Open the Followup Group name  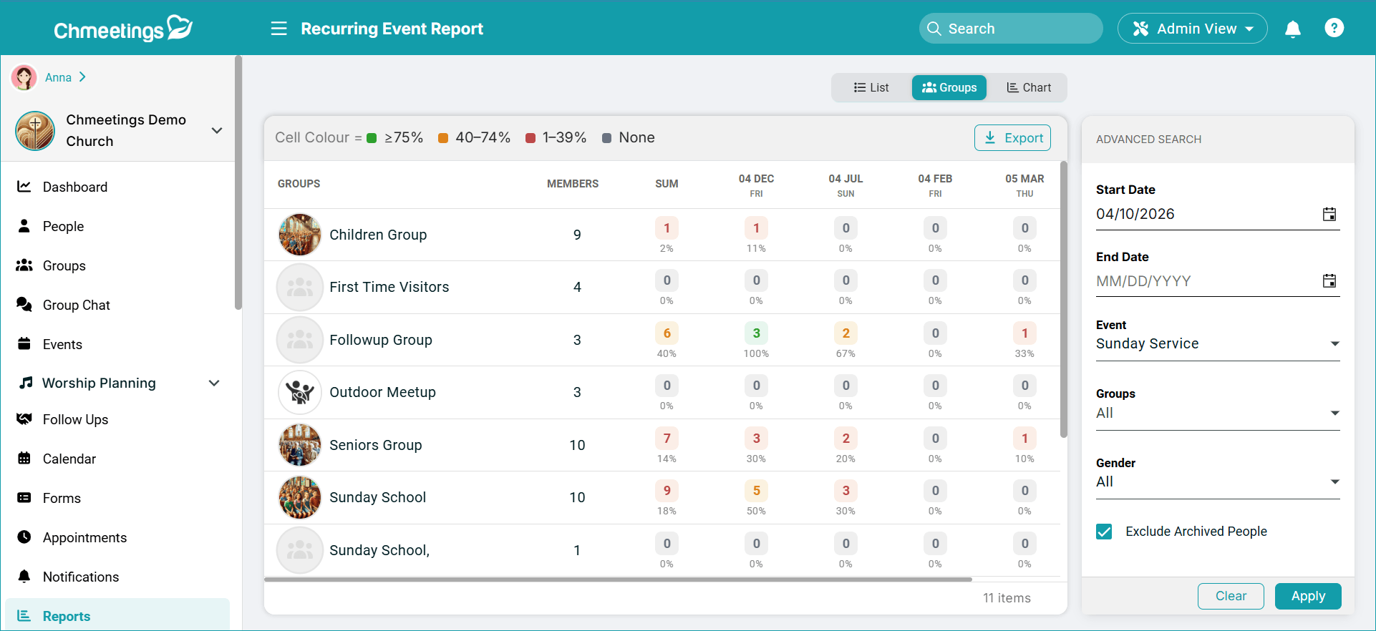(381, 340)
